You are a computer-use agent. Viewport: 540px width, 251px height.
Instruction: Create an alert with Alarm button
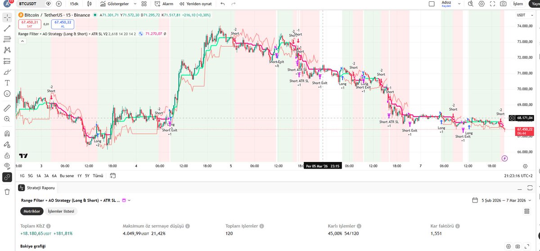click(165, 4)
